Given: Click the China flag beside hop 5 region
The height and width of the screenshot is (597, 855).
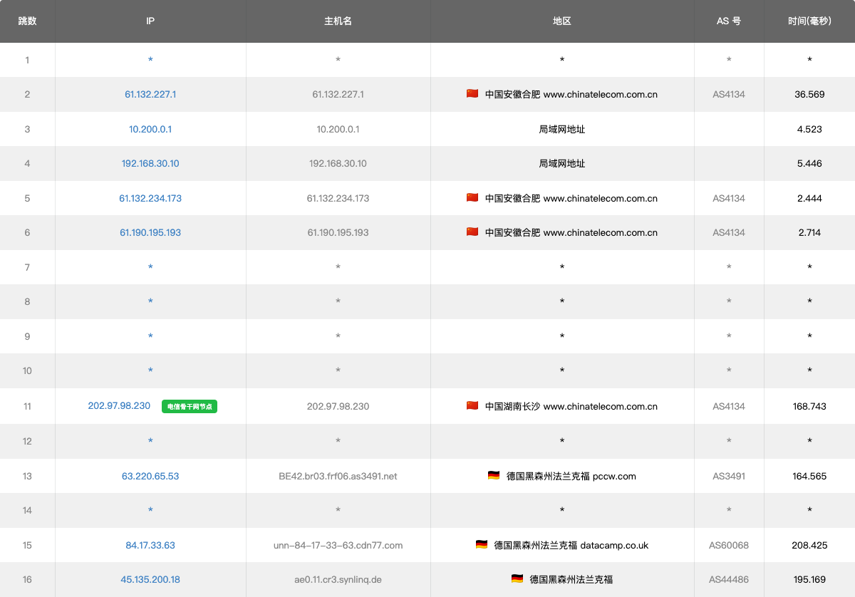Looking at the screenshot, I should tap(472, 198).
